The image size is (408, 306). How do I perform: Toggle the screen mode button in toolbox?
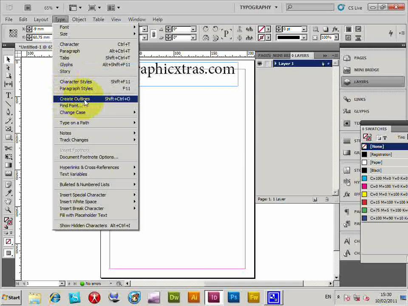tap(8, 253)
